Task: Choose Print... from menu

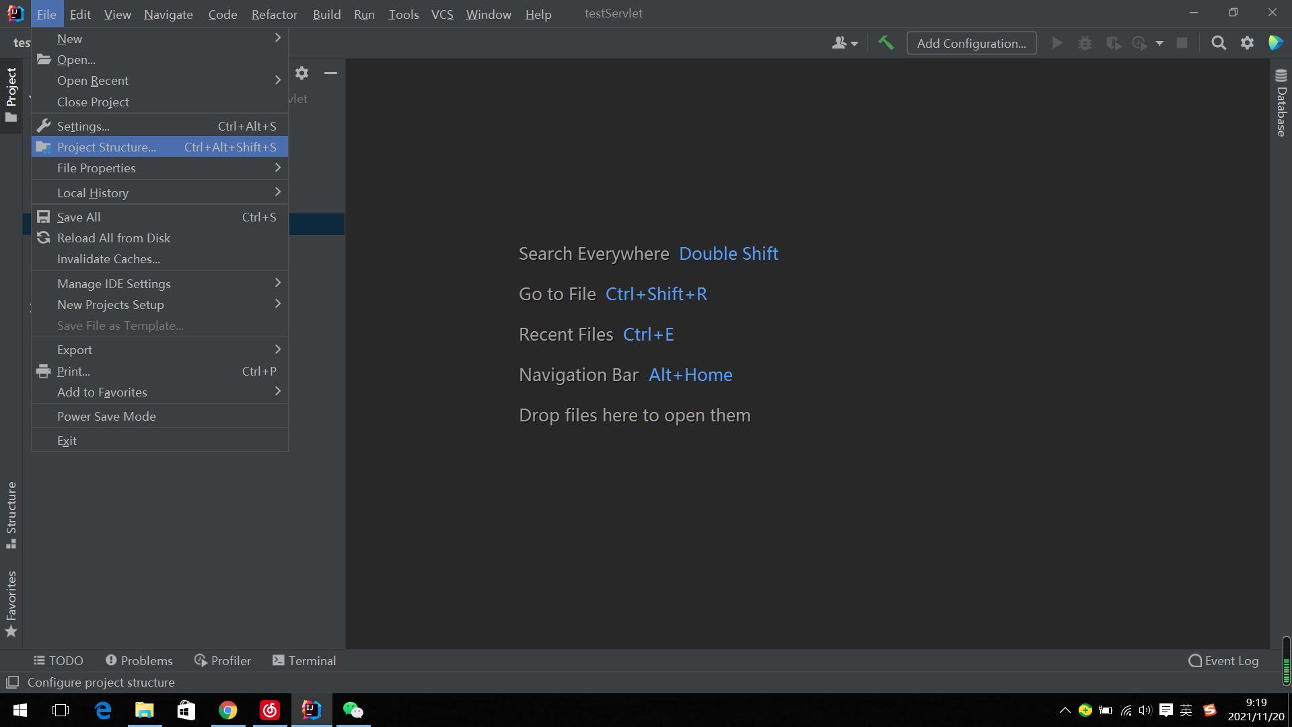Action: [x=160, y=371]
